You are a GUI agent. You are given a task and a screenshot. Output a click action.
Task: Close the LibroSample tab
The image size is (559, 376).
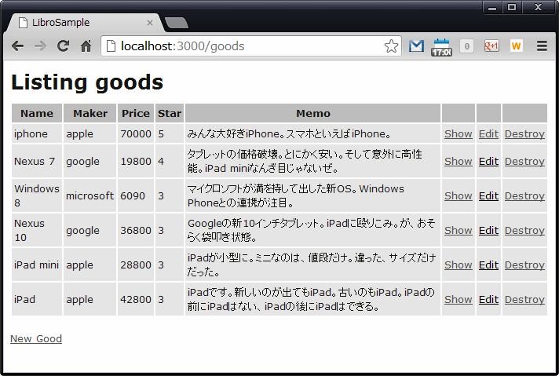point(150,23)
